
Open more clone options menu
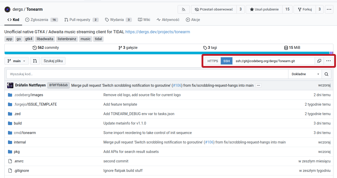(328, 61)
